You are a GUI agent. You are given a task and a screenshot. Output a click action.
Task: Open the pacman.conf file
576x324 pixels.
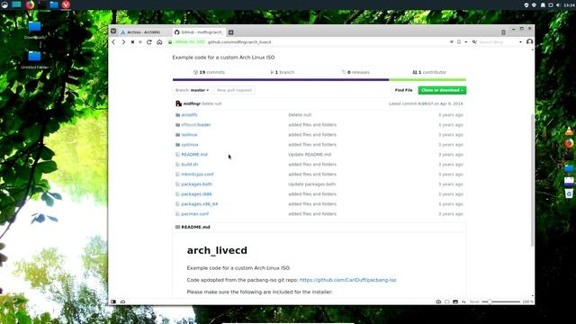[194, 214]
